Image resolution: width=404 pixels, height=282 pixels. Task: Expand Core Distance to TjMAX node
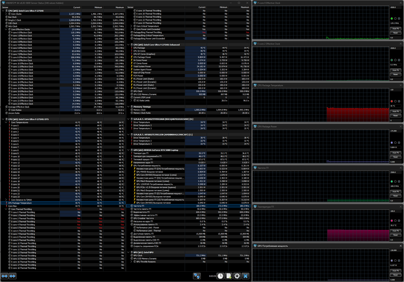[x=6, y=200]
